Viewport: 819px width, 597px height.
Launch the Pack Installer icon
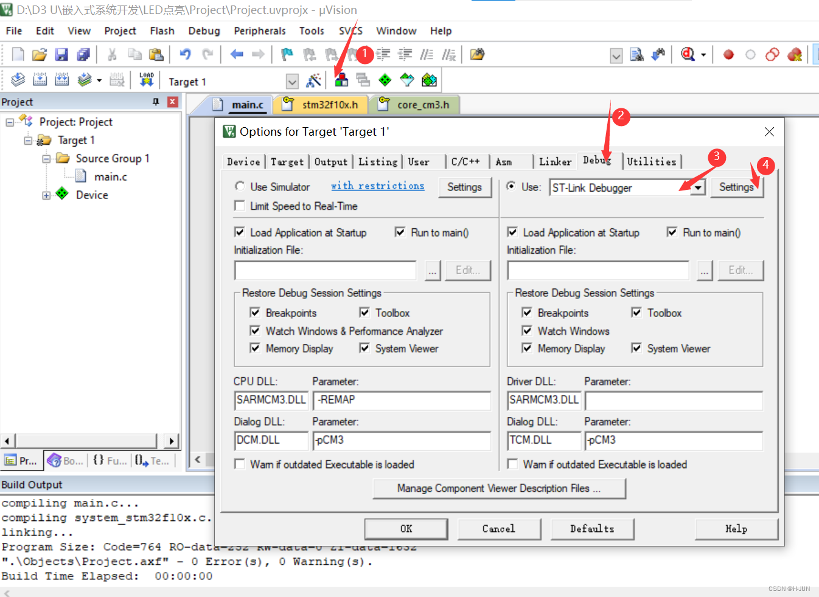point(429,80)
